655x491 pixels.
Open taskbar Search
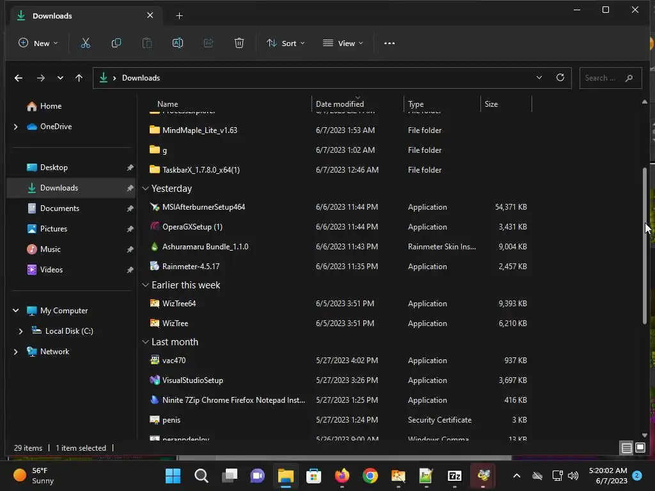point(201,476)
